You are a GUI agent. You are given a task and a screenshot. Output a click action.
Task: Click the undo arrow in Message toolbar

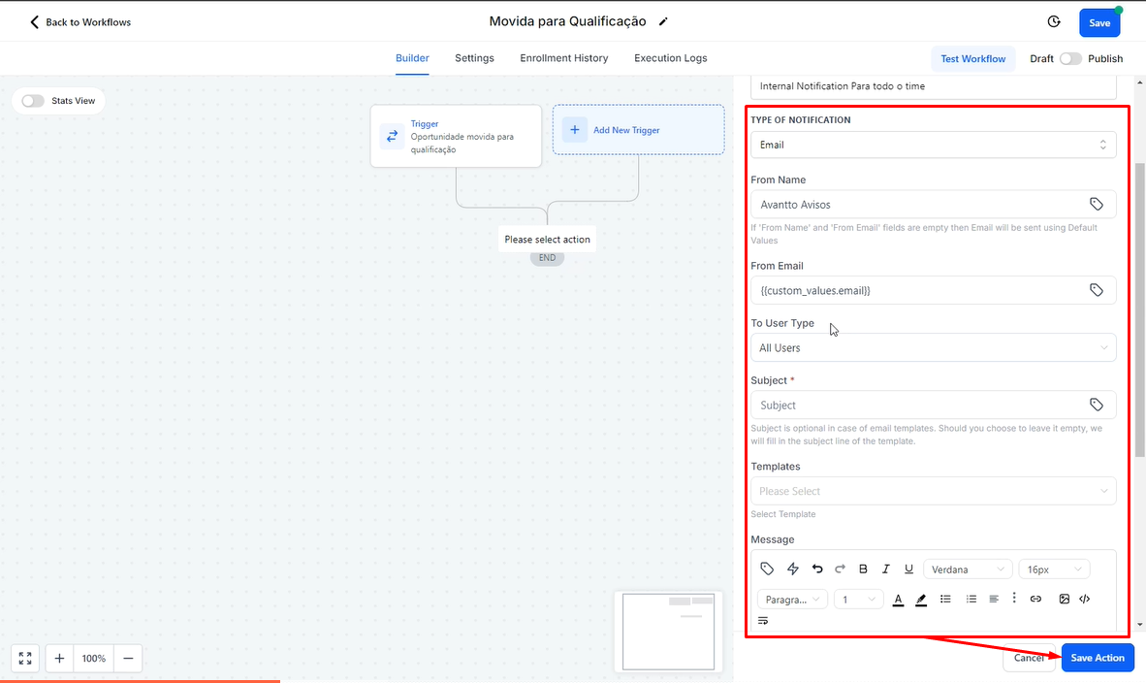(817, 569)
